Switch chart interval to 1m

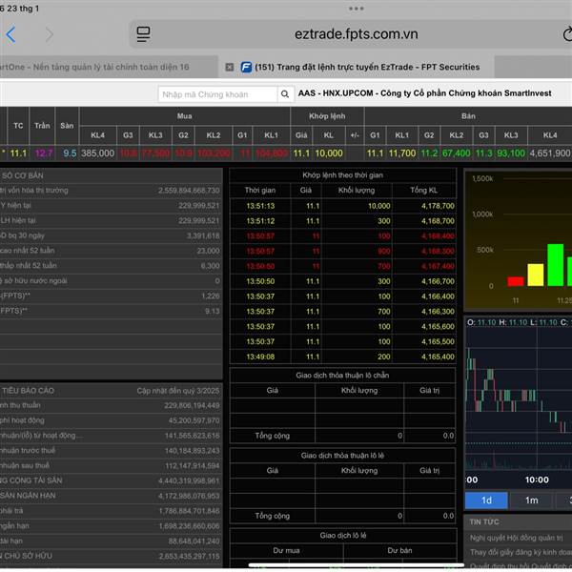tap(531, 500)
